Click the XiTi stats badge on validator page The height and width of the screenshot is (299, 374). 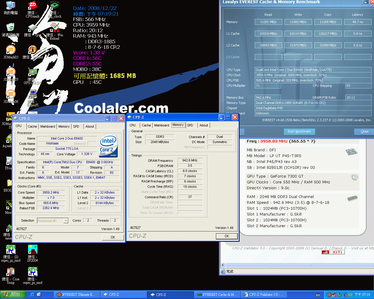click(333, 252)
